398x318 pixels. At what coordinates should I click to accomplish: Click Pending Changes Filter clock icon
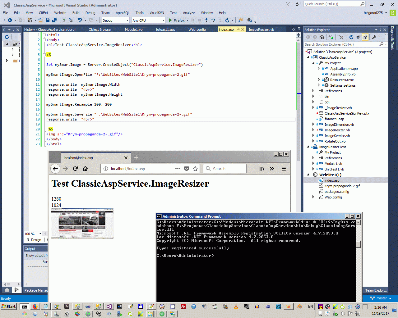(341, 37)
